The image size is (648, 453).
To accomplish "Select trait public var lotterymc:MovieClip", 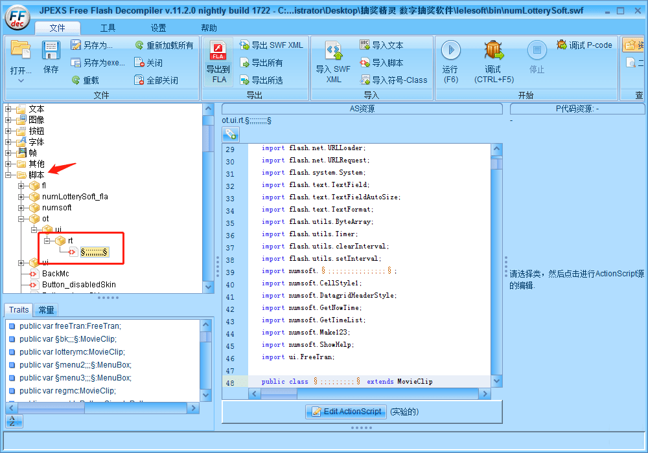I will [x=72, y=352].
